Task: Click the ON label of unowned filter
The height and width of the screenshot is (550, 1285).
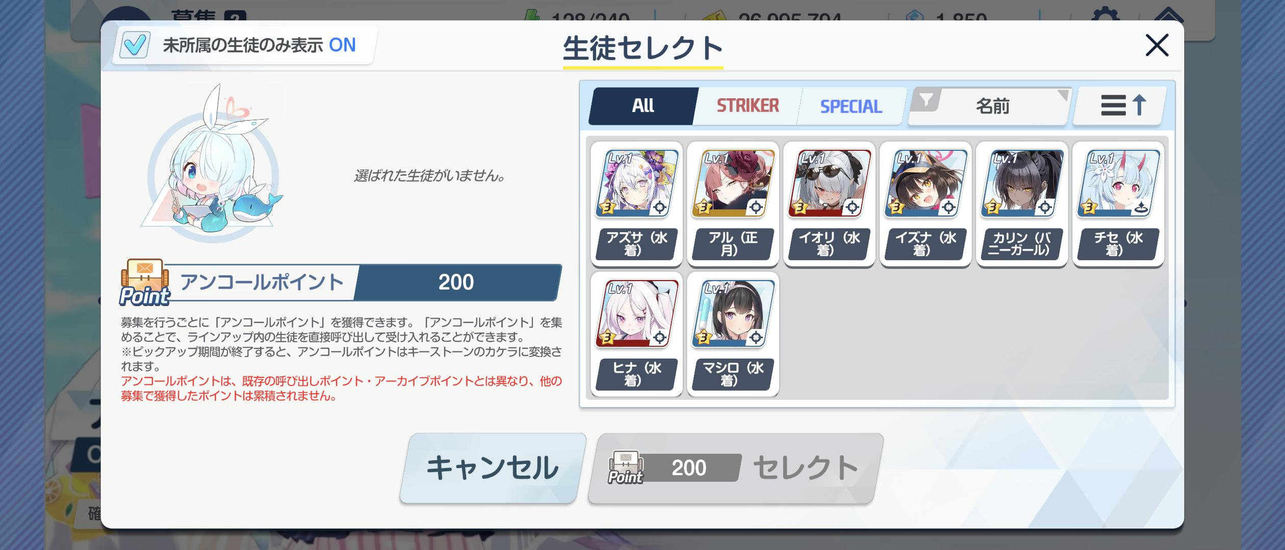Action: tap(342, 45)
